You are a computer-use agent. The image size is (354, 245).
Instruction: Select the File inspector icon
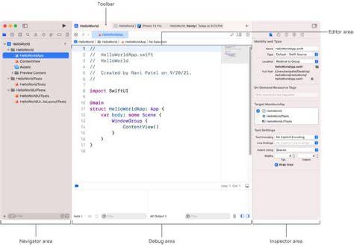click(271, 34)
